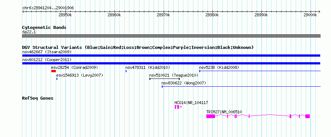331x137 pixels.
Task: Click the esv1546913 (Levy2007) blue marker
Action: click(x=57, y=79)
